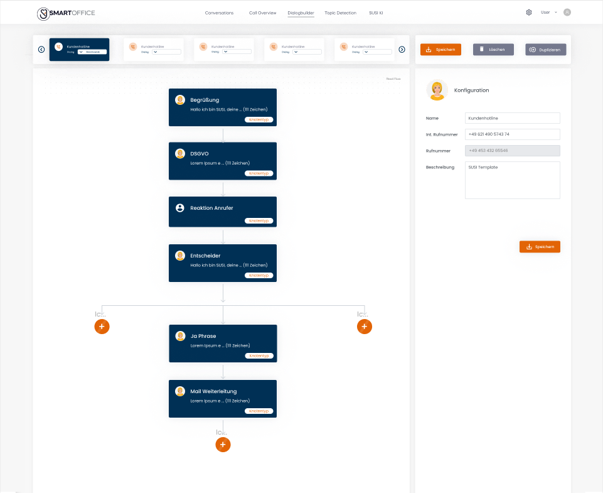Click Knotentyp badge on Reaktion Anrufer node
This screenshot has width=603, height=493.
click(259, 221)
